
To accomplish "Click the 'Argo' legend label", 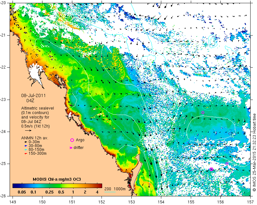I will (80, 140).
